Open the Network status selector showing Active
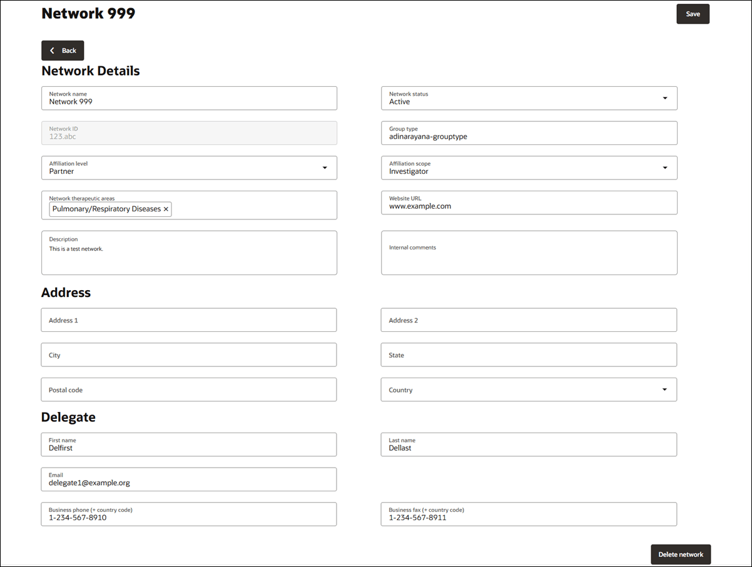This screenshot has width=752, height=567. point(529,98)
